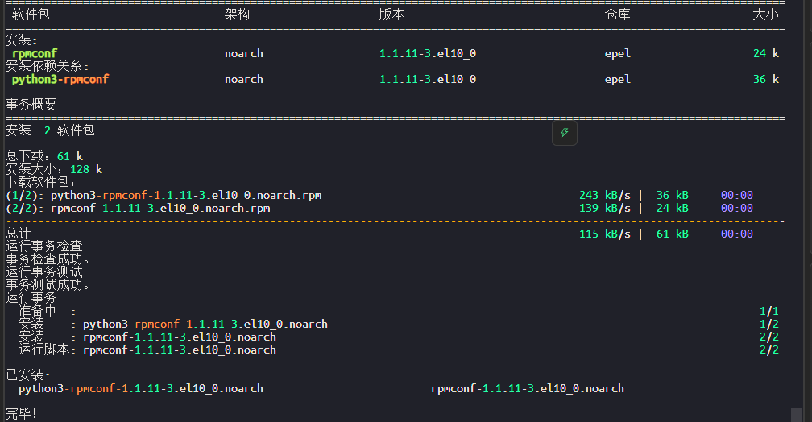Viewport: 812px width, 422px height.
Task: Click the 总计 label
Action: point(18,234)
